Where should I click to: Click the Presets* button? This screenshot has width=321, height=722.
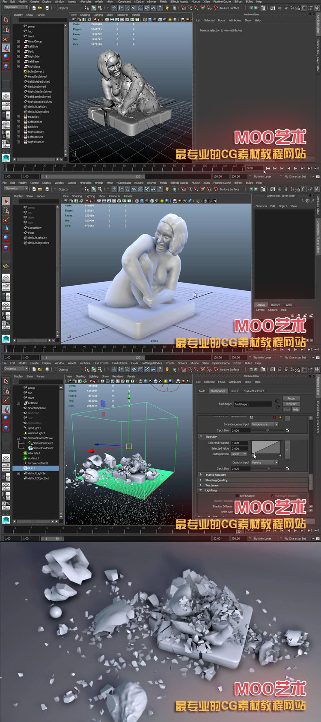(291, 404)
